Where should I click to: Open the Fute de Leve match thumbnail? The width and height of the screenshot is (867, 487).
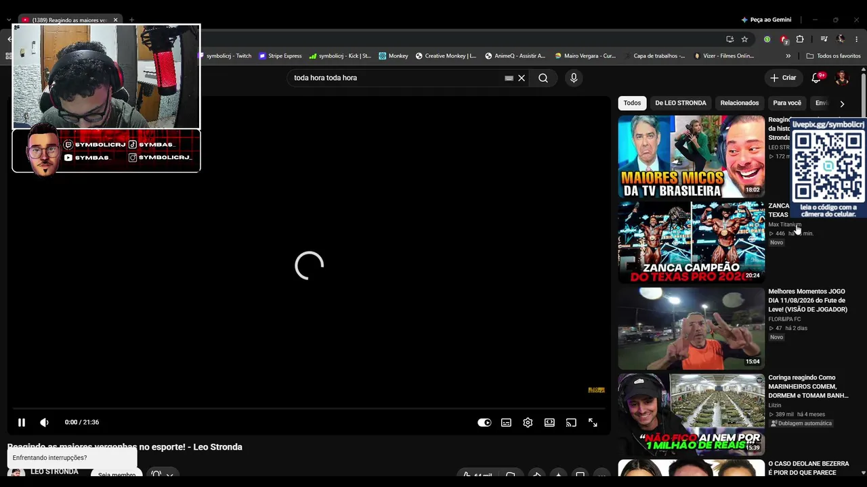click(x=692, y=328)
